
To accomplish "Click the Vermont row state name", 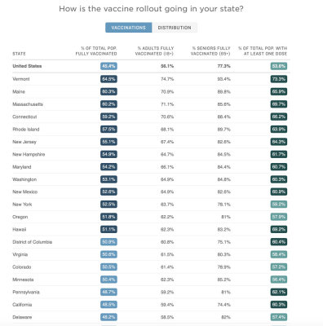I will 21,79.
